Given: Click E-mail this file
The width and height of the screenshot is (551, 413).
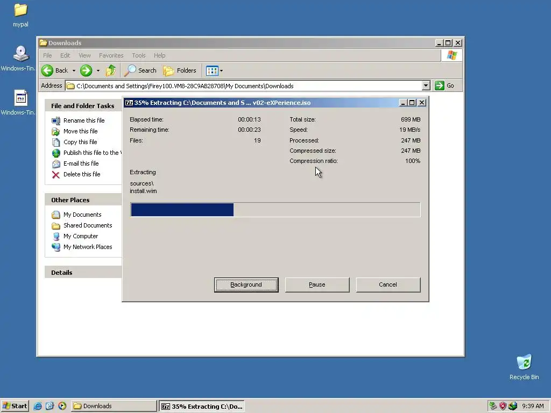Looking at the screenshot, I should [81, 163].
